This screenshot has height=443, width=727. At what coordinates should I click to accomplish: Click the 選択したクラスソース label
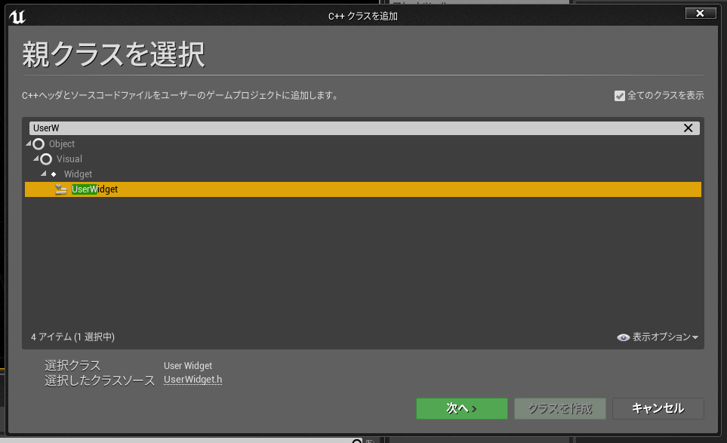[100, 380]
